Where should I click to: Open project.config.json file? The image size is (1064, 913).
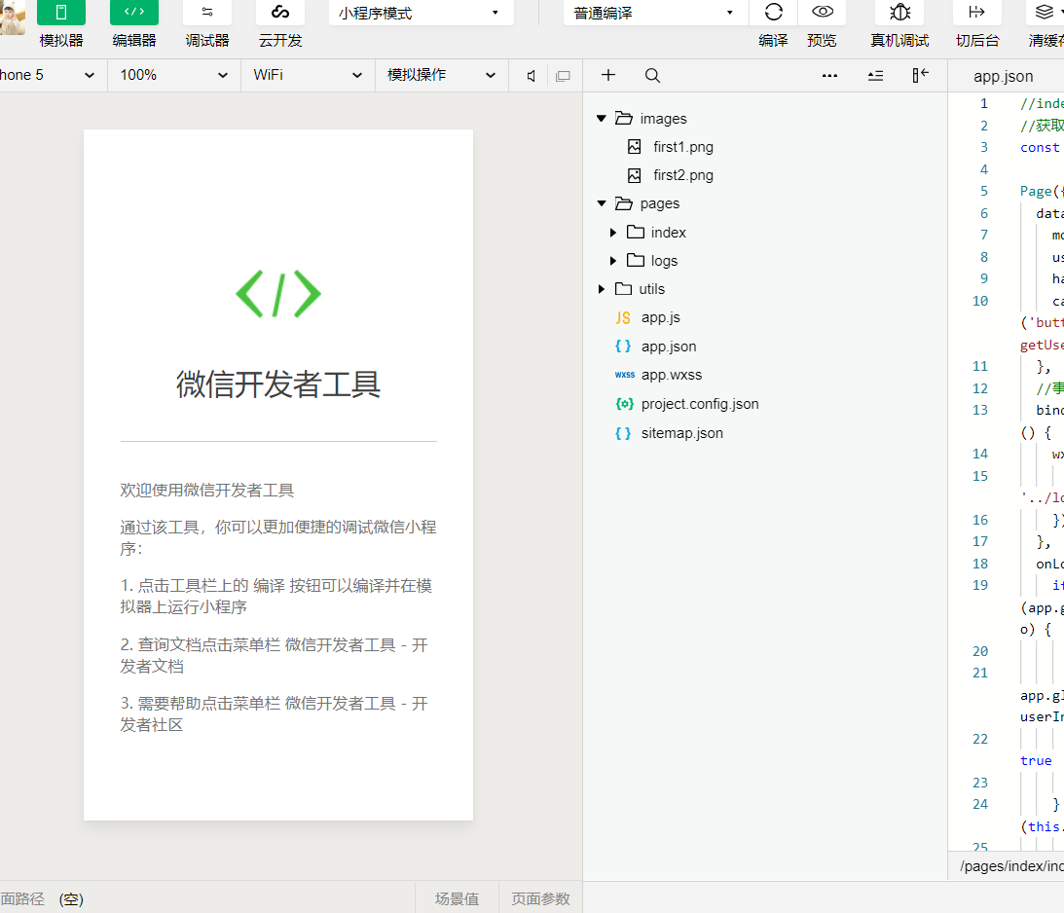click(700, 404)
